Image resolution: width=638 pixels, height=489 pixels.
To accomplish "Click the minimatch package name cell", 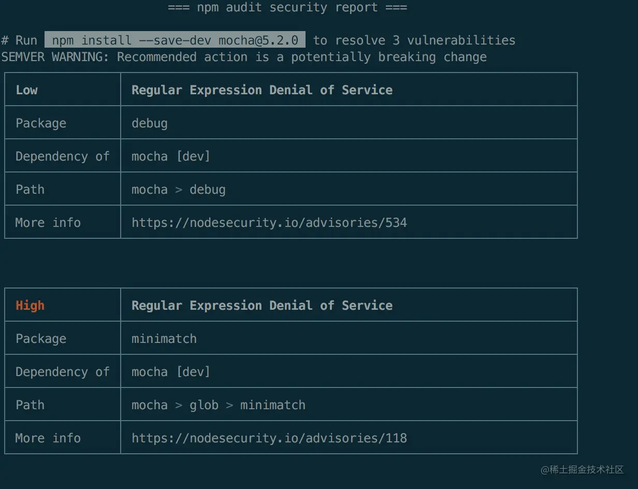I will click(164, 339).
